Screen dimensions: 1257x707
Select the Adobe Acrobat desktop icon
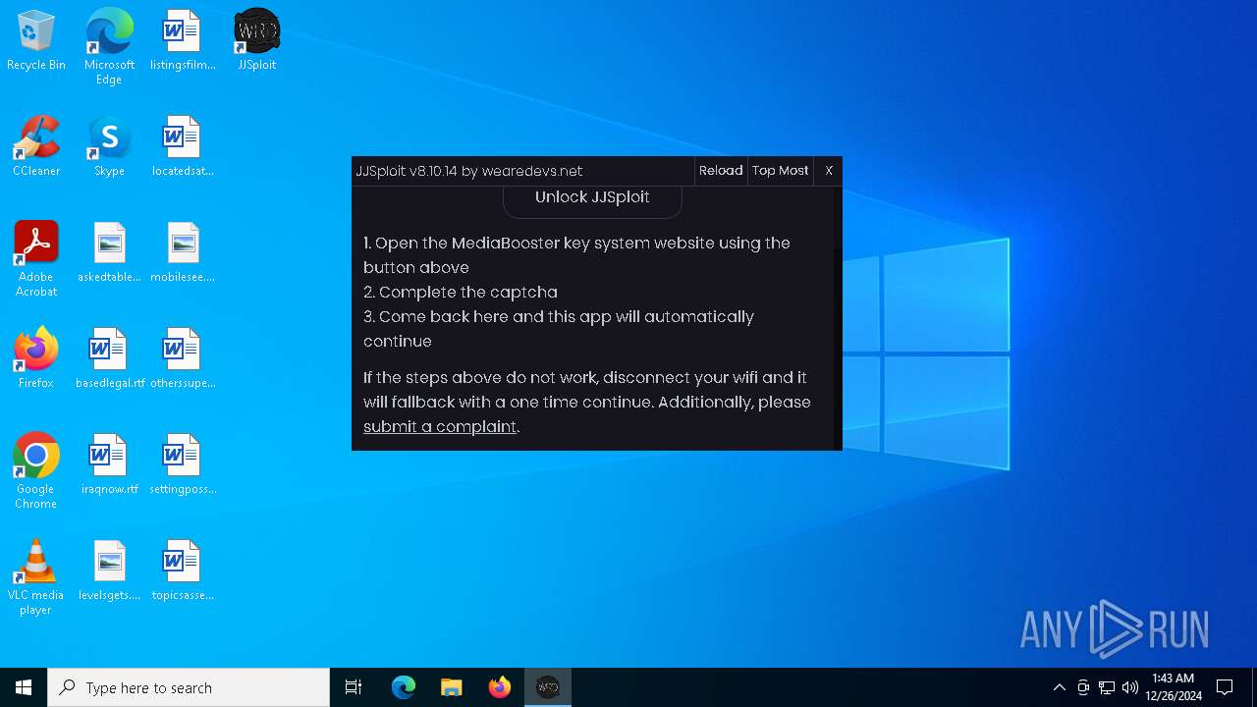tap(36, 259)
